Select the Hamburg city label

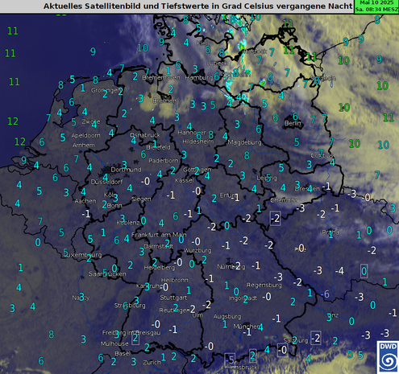tap(199, 77)
